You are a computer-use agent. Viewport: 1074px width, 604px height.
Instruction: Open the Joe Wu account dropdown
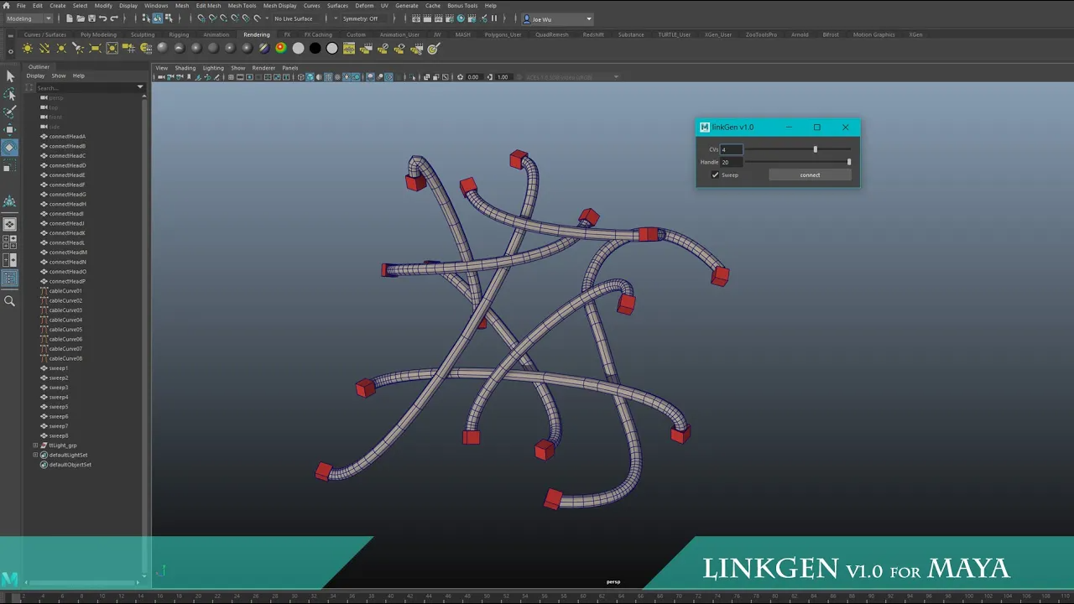tap(558, 18)
